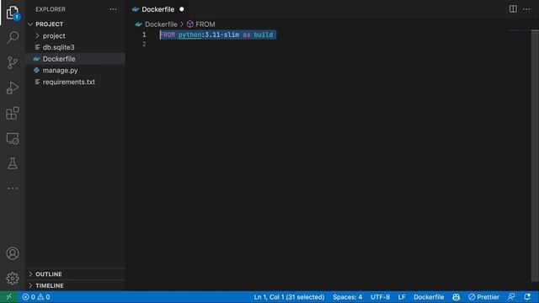This screenshot has height=303, width=539.
Task: Open a remote window from status bar
Action: pyautogui.click(x=9, y=297)
